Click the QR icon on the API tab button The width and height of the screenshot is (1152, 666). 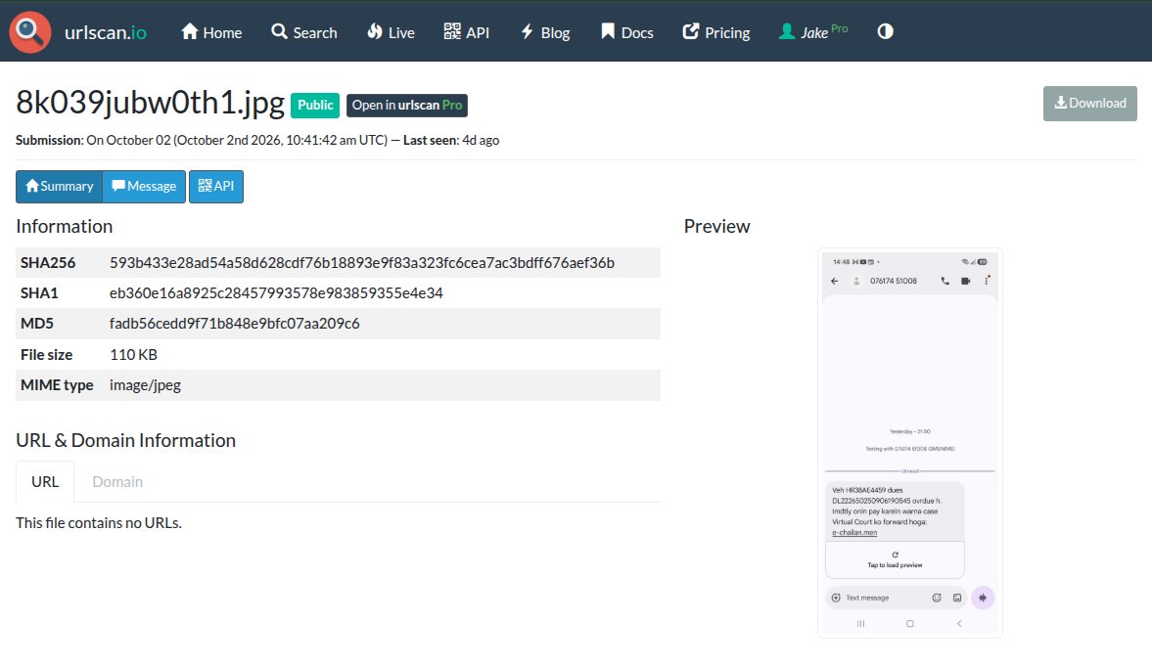(x=205, y=186)
